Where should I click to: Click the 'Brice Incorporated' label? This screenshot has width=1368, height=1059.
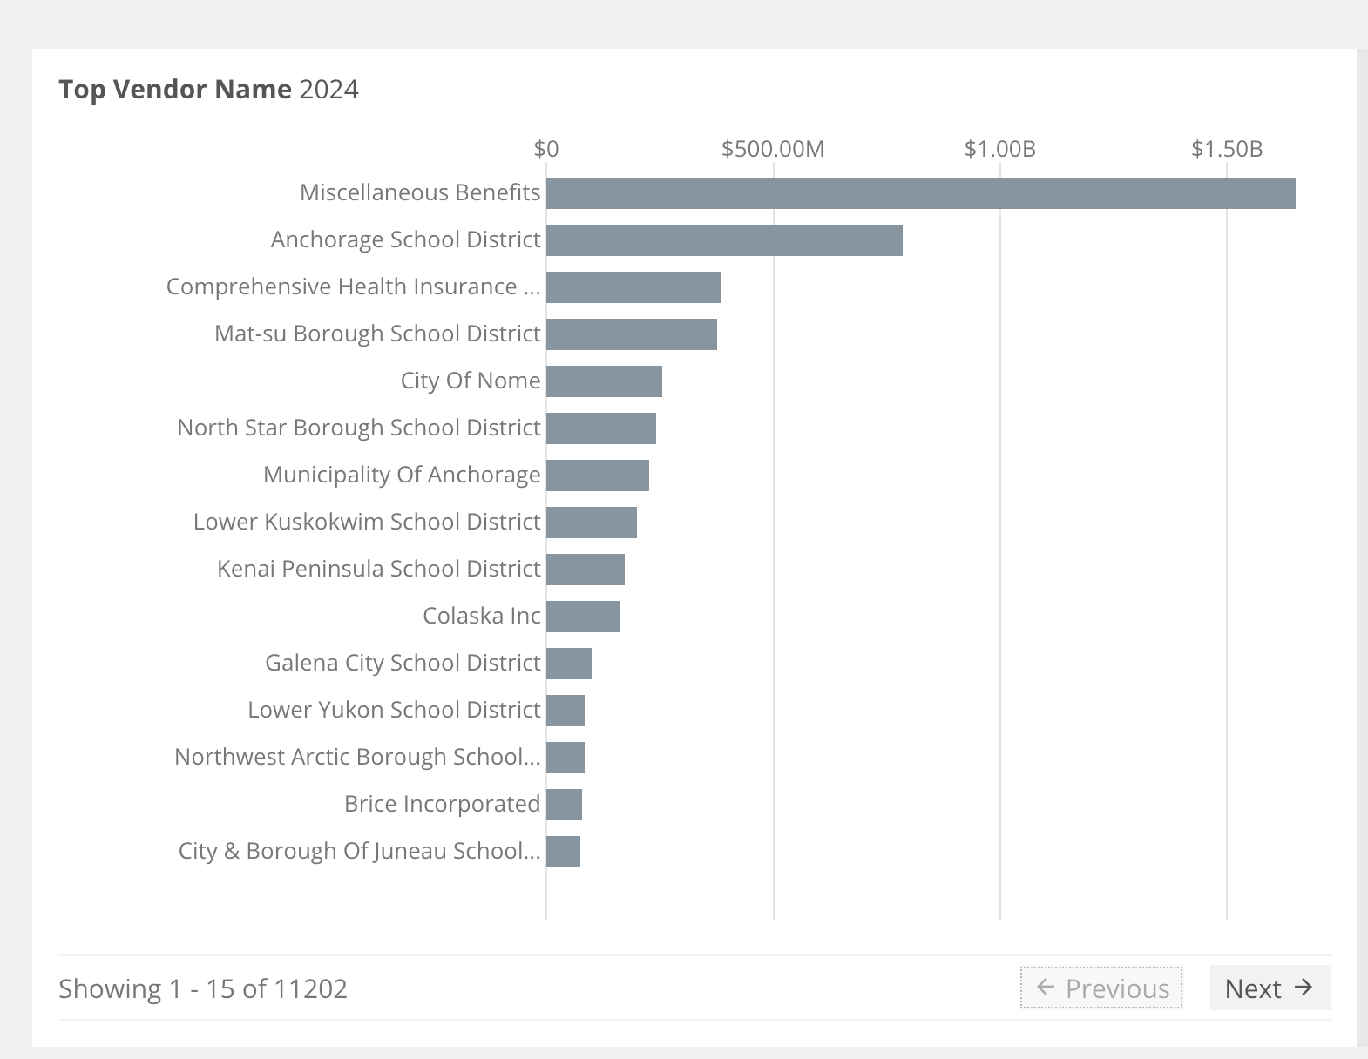pyautogui.click(x=443, y=804)
